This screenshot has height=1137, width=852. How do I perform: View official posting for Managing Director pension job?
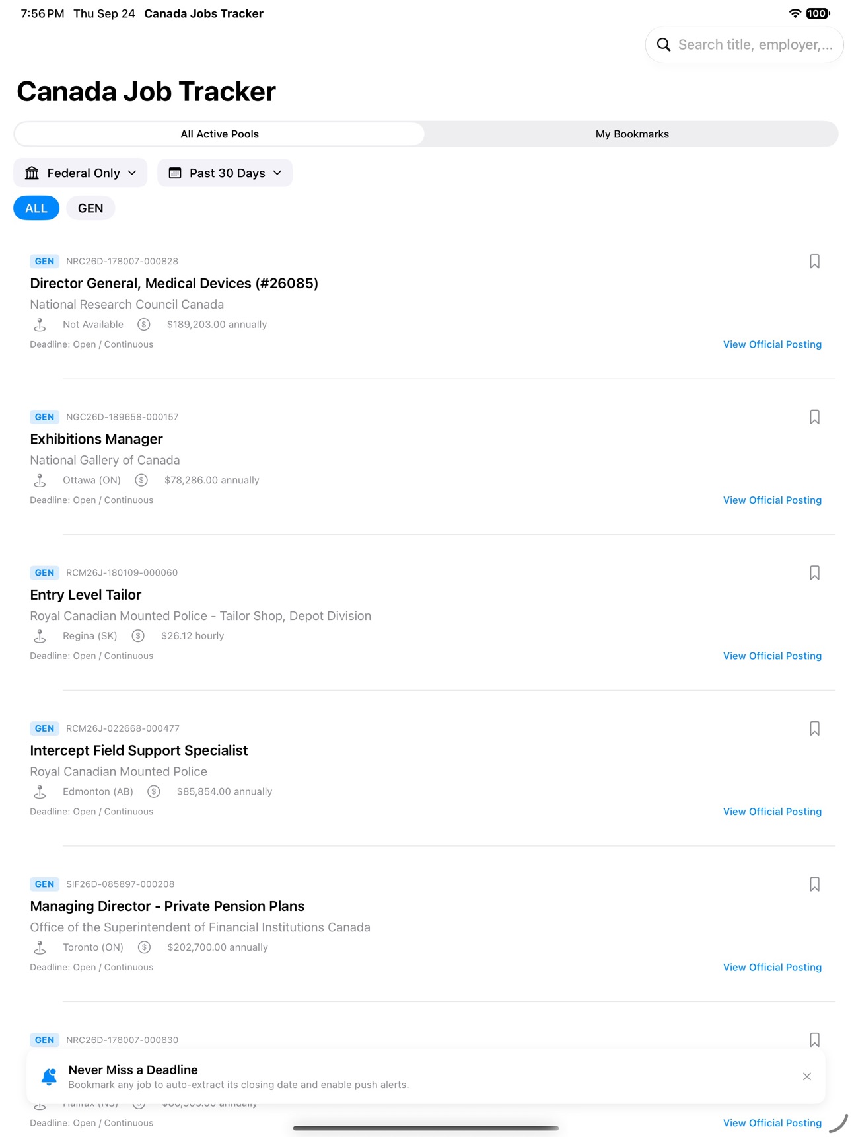[x=772, y=967]
